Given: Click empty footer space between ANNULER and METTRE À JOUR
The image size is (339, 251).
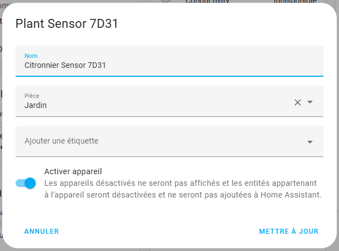Looking at the screenshot, I should coord(159,232).
